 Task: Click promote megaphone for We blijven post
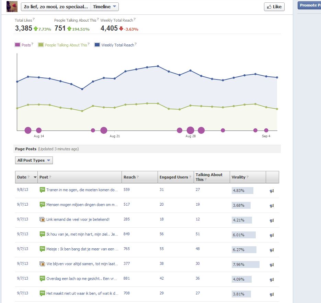point(272,265)
